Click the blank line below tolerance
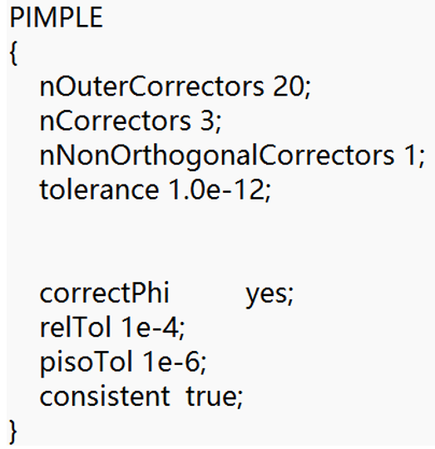The height and width of the screenshot is (449, 435). click(x=218, y=224)
